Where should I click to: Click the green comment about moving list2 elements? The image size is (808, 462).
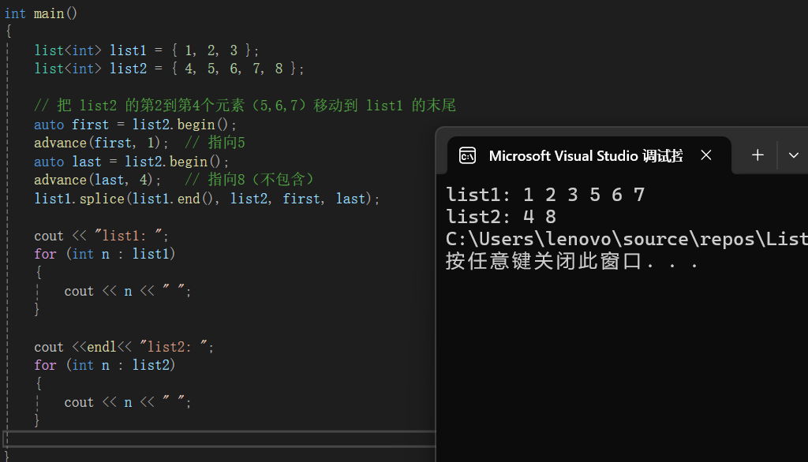[x=245, y=106]
